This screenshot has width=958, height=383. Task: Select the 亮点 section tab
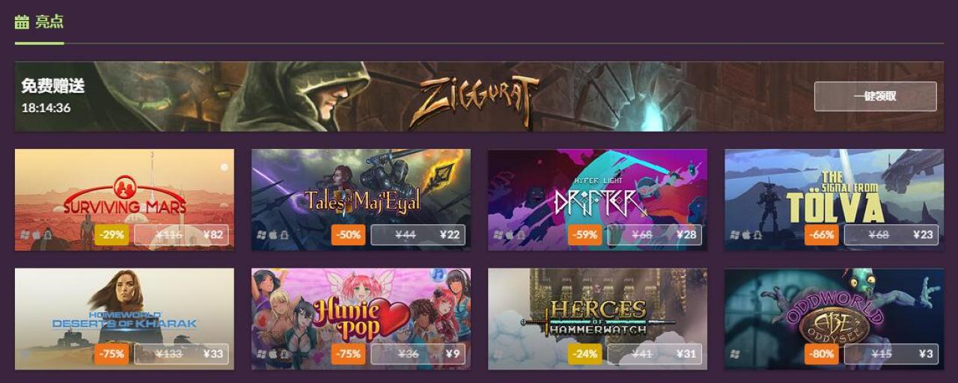pos(39,22)
